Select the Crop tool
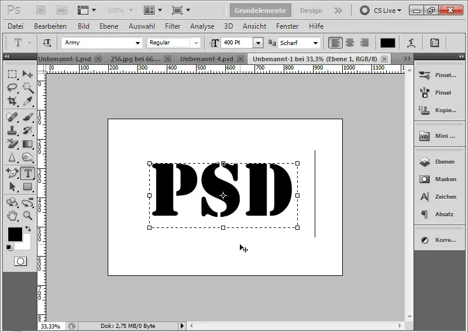The width and height of the screenshot is (468, 332). 12,101
